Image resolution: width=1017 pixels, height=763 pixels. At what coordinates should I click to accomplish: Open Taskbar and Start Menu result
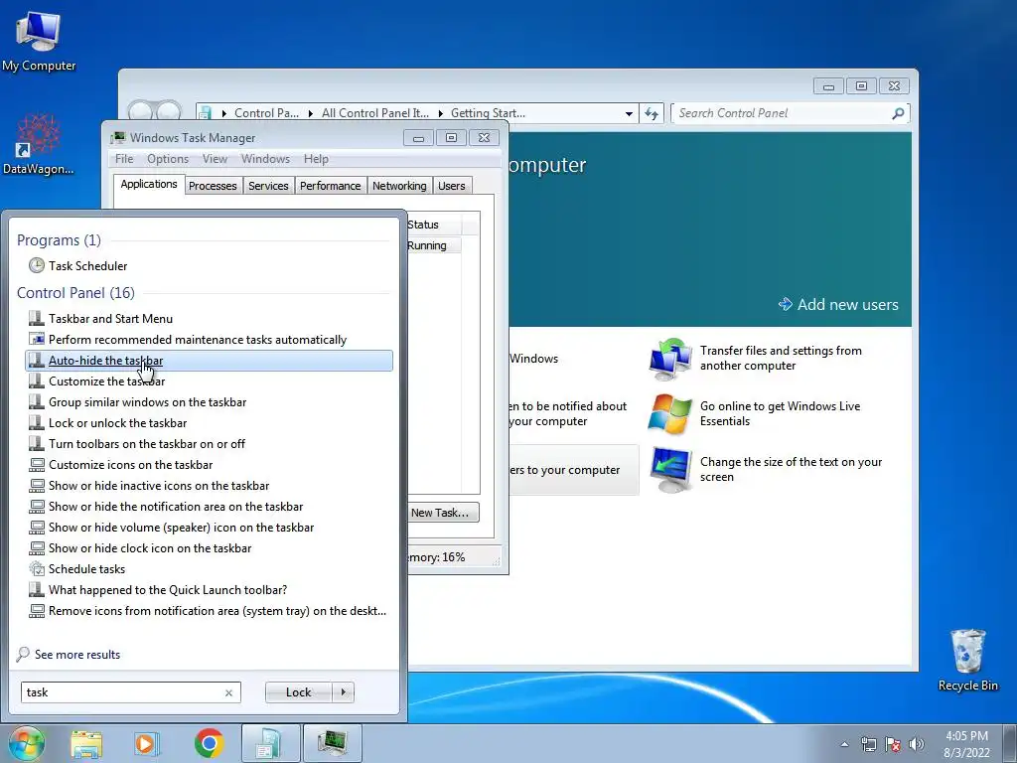[210, 319]
